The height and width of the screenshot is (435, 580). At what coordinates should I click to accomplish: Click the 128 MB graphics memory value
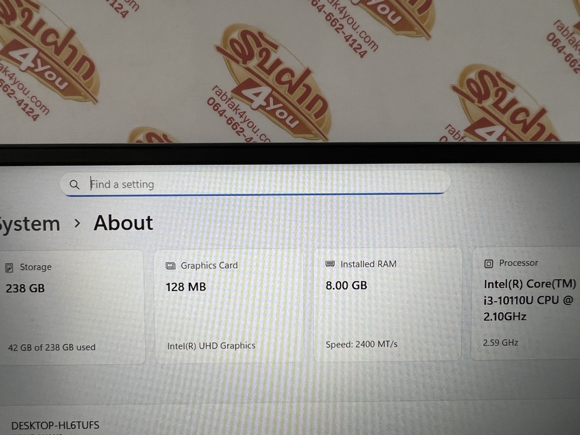coord(186,287)
